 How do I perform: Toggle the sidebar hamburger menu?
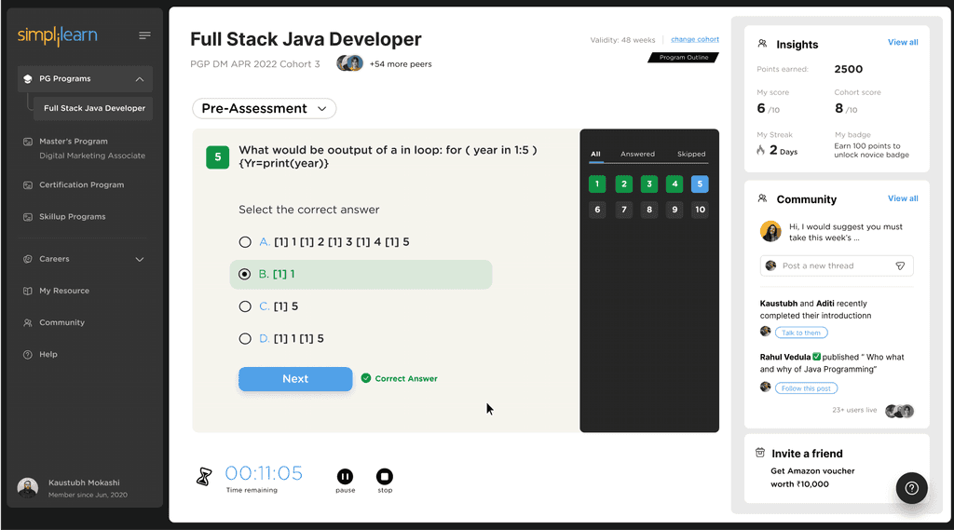tap(144, 35)
